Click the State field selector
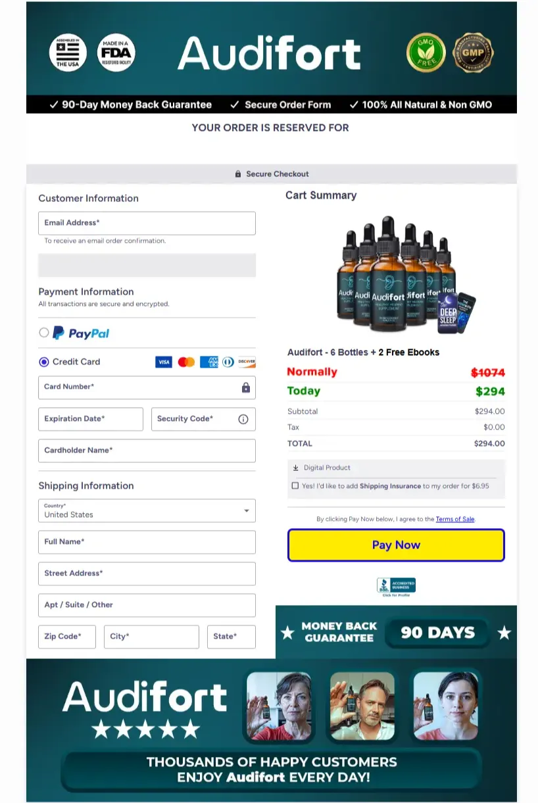Screen dimensions: 538x803 pos(231,637)
